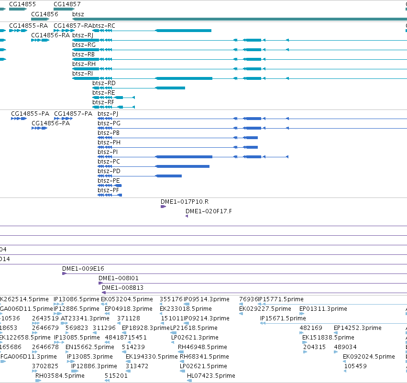Screen dimensions: 407x383
Task: Select transcript label btsz-RH
Action: (84, 64)
